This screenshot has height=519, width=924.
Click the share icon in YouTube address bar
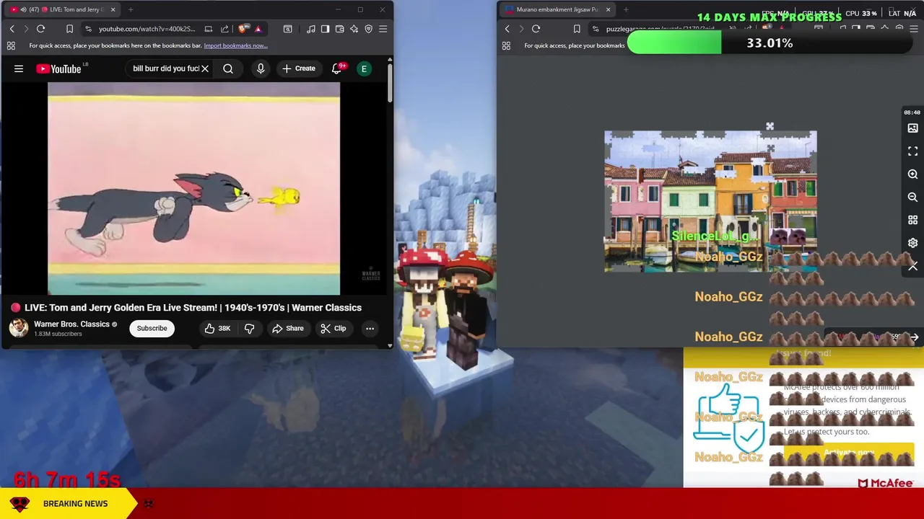point(225,29)
